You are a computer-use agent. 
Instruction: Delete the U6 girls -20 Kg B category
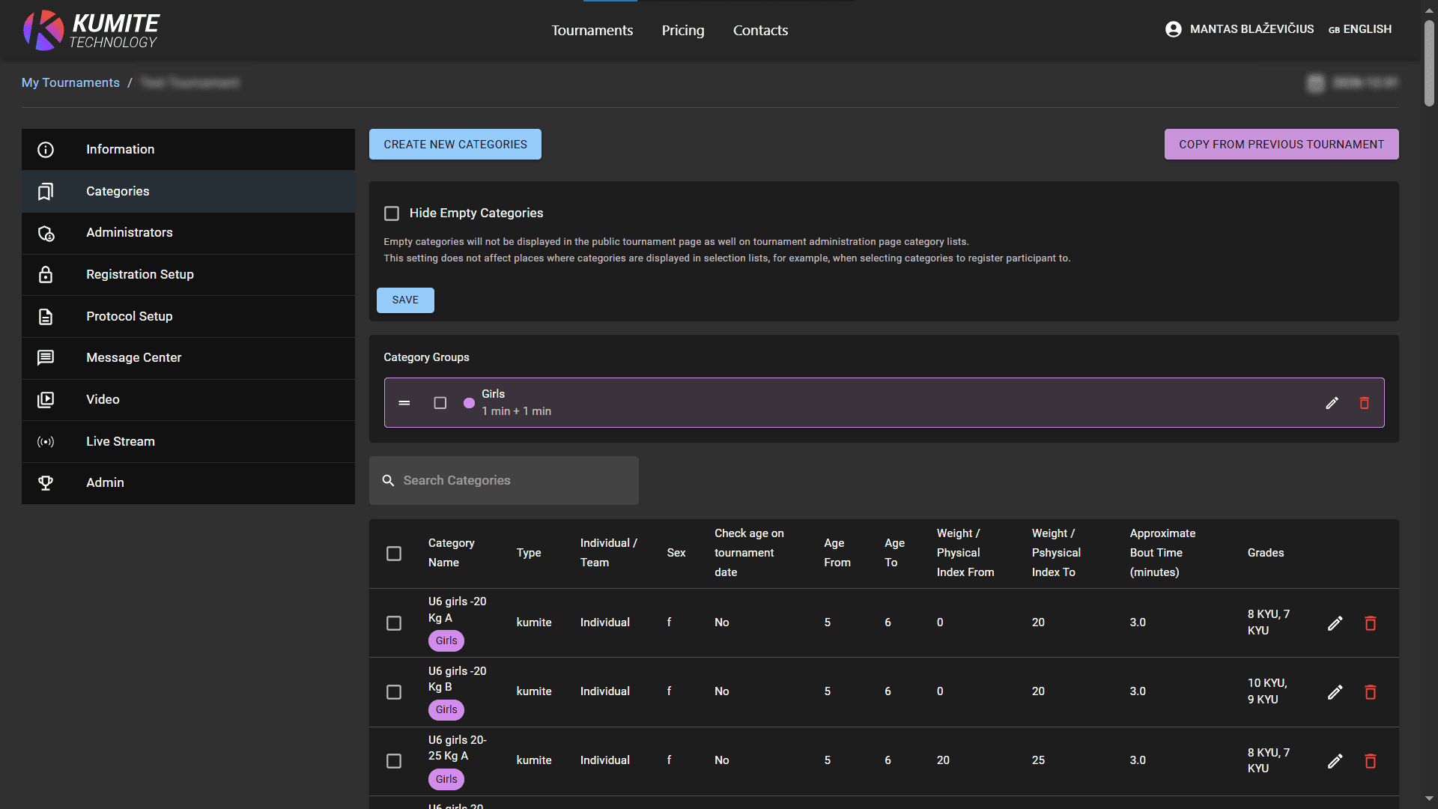(x=1370, y=692)
